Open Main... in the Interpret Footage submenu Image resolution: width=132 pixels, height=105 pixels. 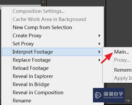coord(121,52)
